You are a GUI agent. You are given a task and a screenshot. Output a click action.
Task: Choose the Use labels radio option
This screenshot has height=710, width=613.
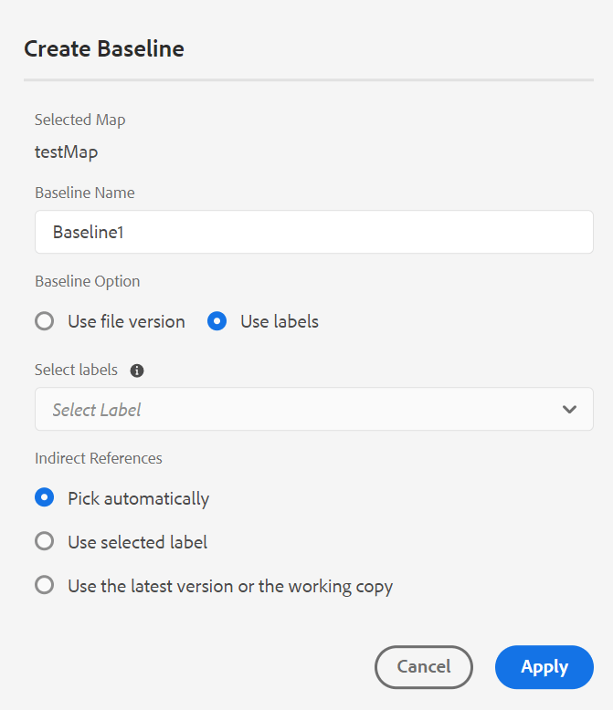[217, 321]
